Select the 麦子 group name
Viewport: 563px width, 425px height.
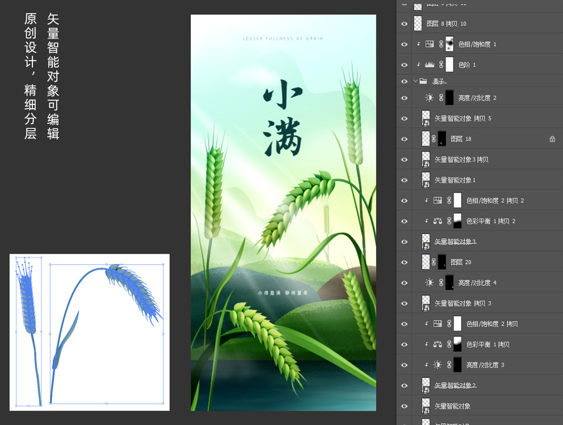click(439, 81)
